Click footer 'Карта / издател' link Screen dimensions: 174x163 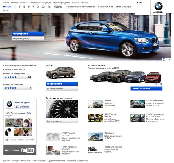pyautogui.click(x=39, y=161)
